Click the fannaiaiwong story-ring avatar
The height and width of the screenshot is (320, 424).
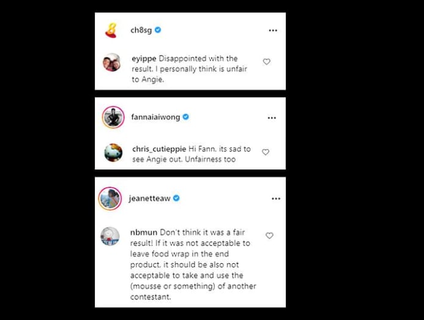(x=113, y=117)
